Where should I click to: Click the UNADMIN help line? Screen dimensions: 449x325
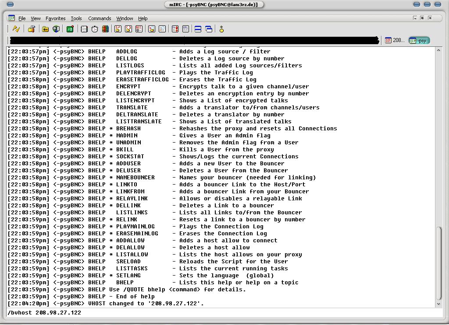tap(153, 143)
